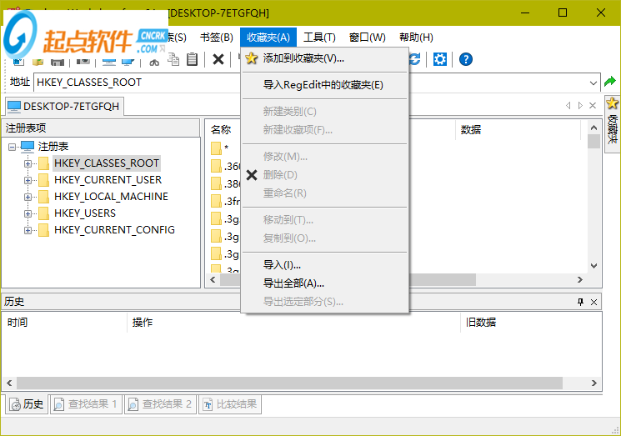
Task: Open Help via blue question mark icon
Action: [x=466, y=59]
